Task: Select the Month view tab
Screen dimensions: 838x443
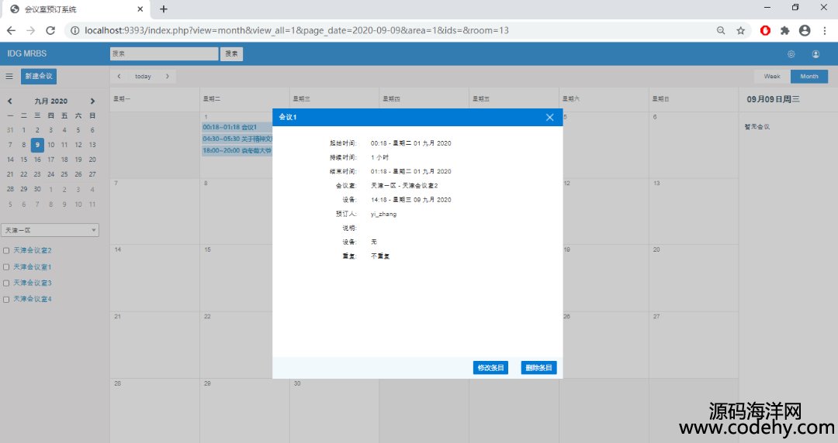Action: [x=809, y=76]
